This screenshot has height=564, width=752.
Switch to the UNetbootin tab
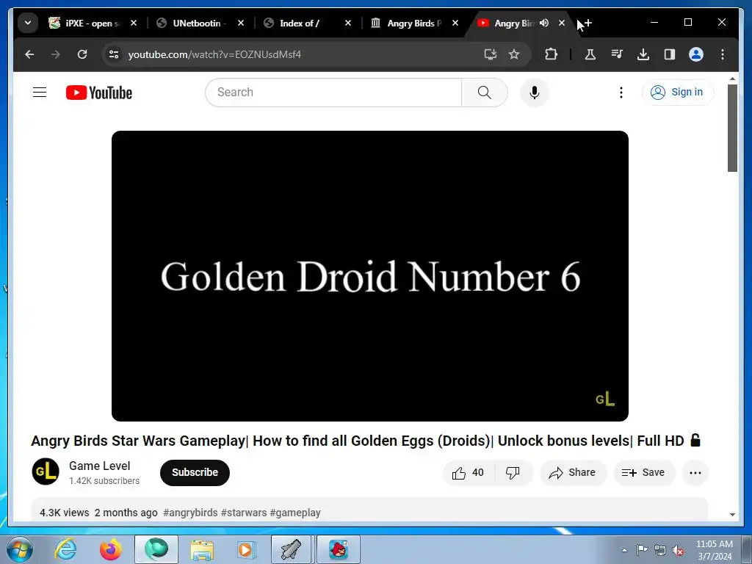pyautogui.click(x=200, y=23)
